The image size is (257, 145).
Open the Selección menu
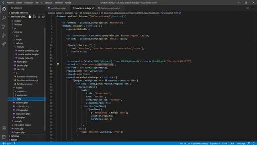(x=29, y=3)
